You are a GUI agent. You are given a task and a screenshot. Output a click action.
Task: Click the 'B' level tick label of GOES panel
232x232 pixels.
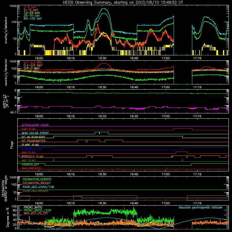point(16,97)
